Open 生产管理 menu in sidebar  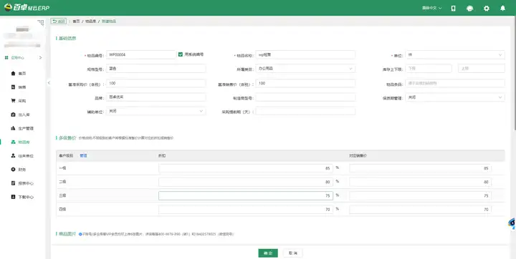[x=26, y=128]
